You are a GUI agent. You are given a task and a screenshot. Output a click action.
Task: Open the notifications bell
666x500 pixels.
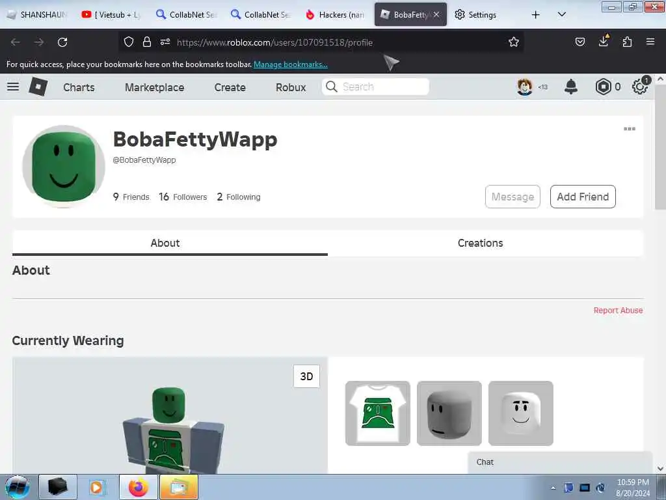tap(571, 87)
